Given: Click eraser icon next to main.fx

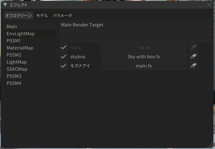Looking at the screenshot, I should coord(193,65).
